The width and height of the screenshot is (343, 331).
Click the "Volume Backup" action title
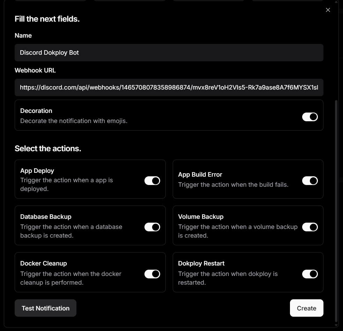[201, 217]
